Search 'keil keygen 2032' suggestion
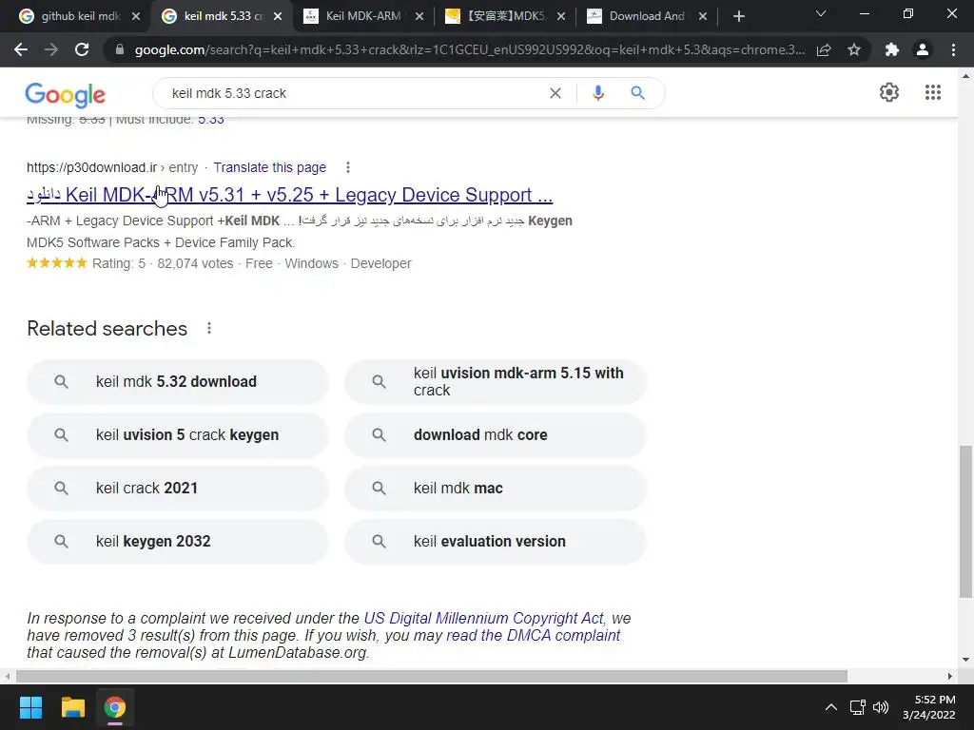Image resolution: width=974 pixels, height=730 pixels. coord(178,541)
